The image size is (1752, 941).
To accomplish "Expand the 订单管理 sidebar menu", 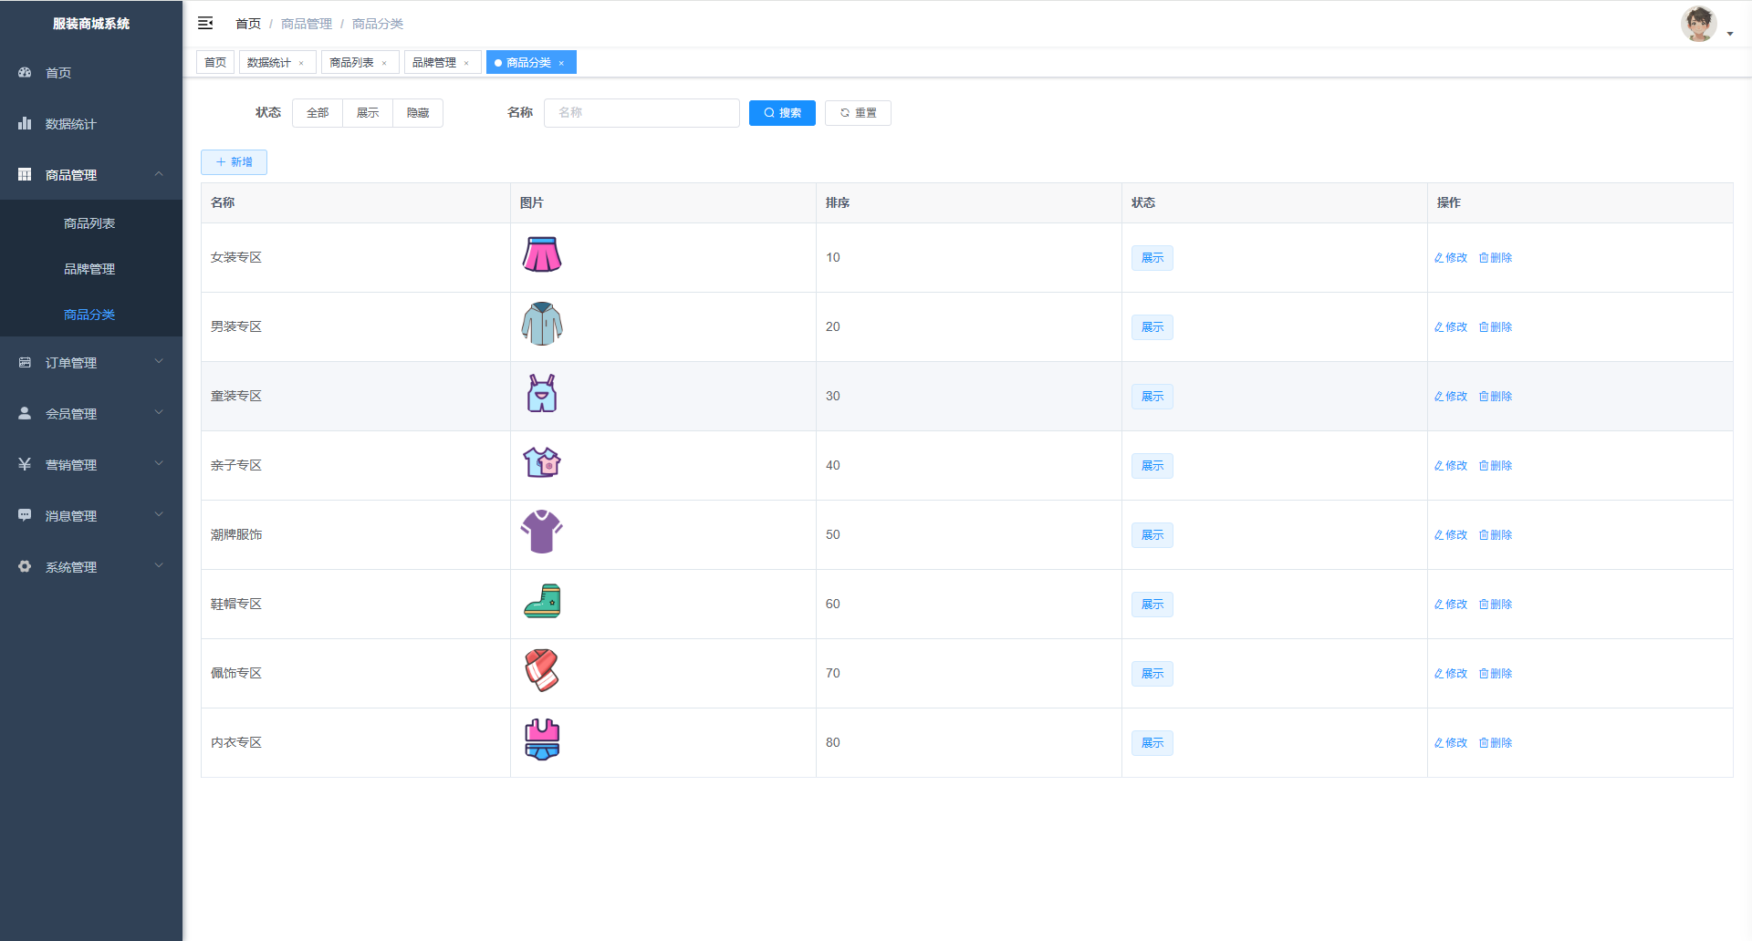I will click(91, 363).
